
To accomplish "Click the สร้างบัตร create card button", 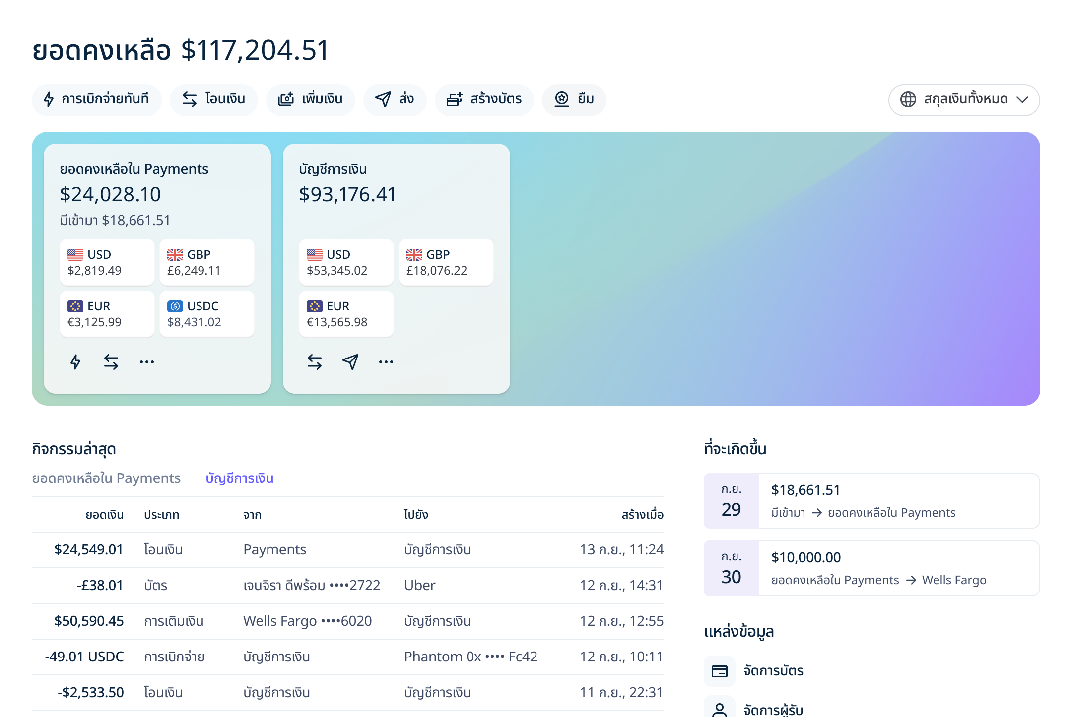I will [484, 99].
